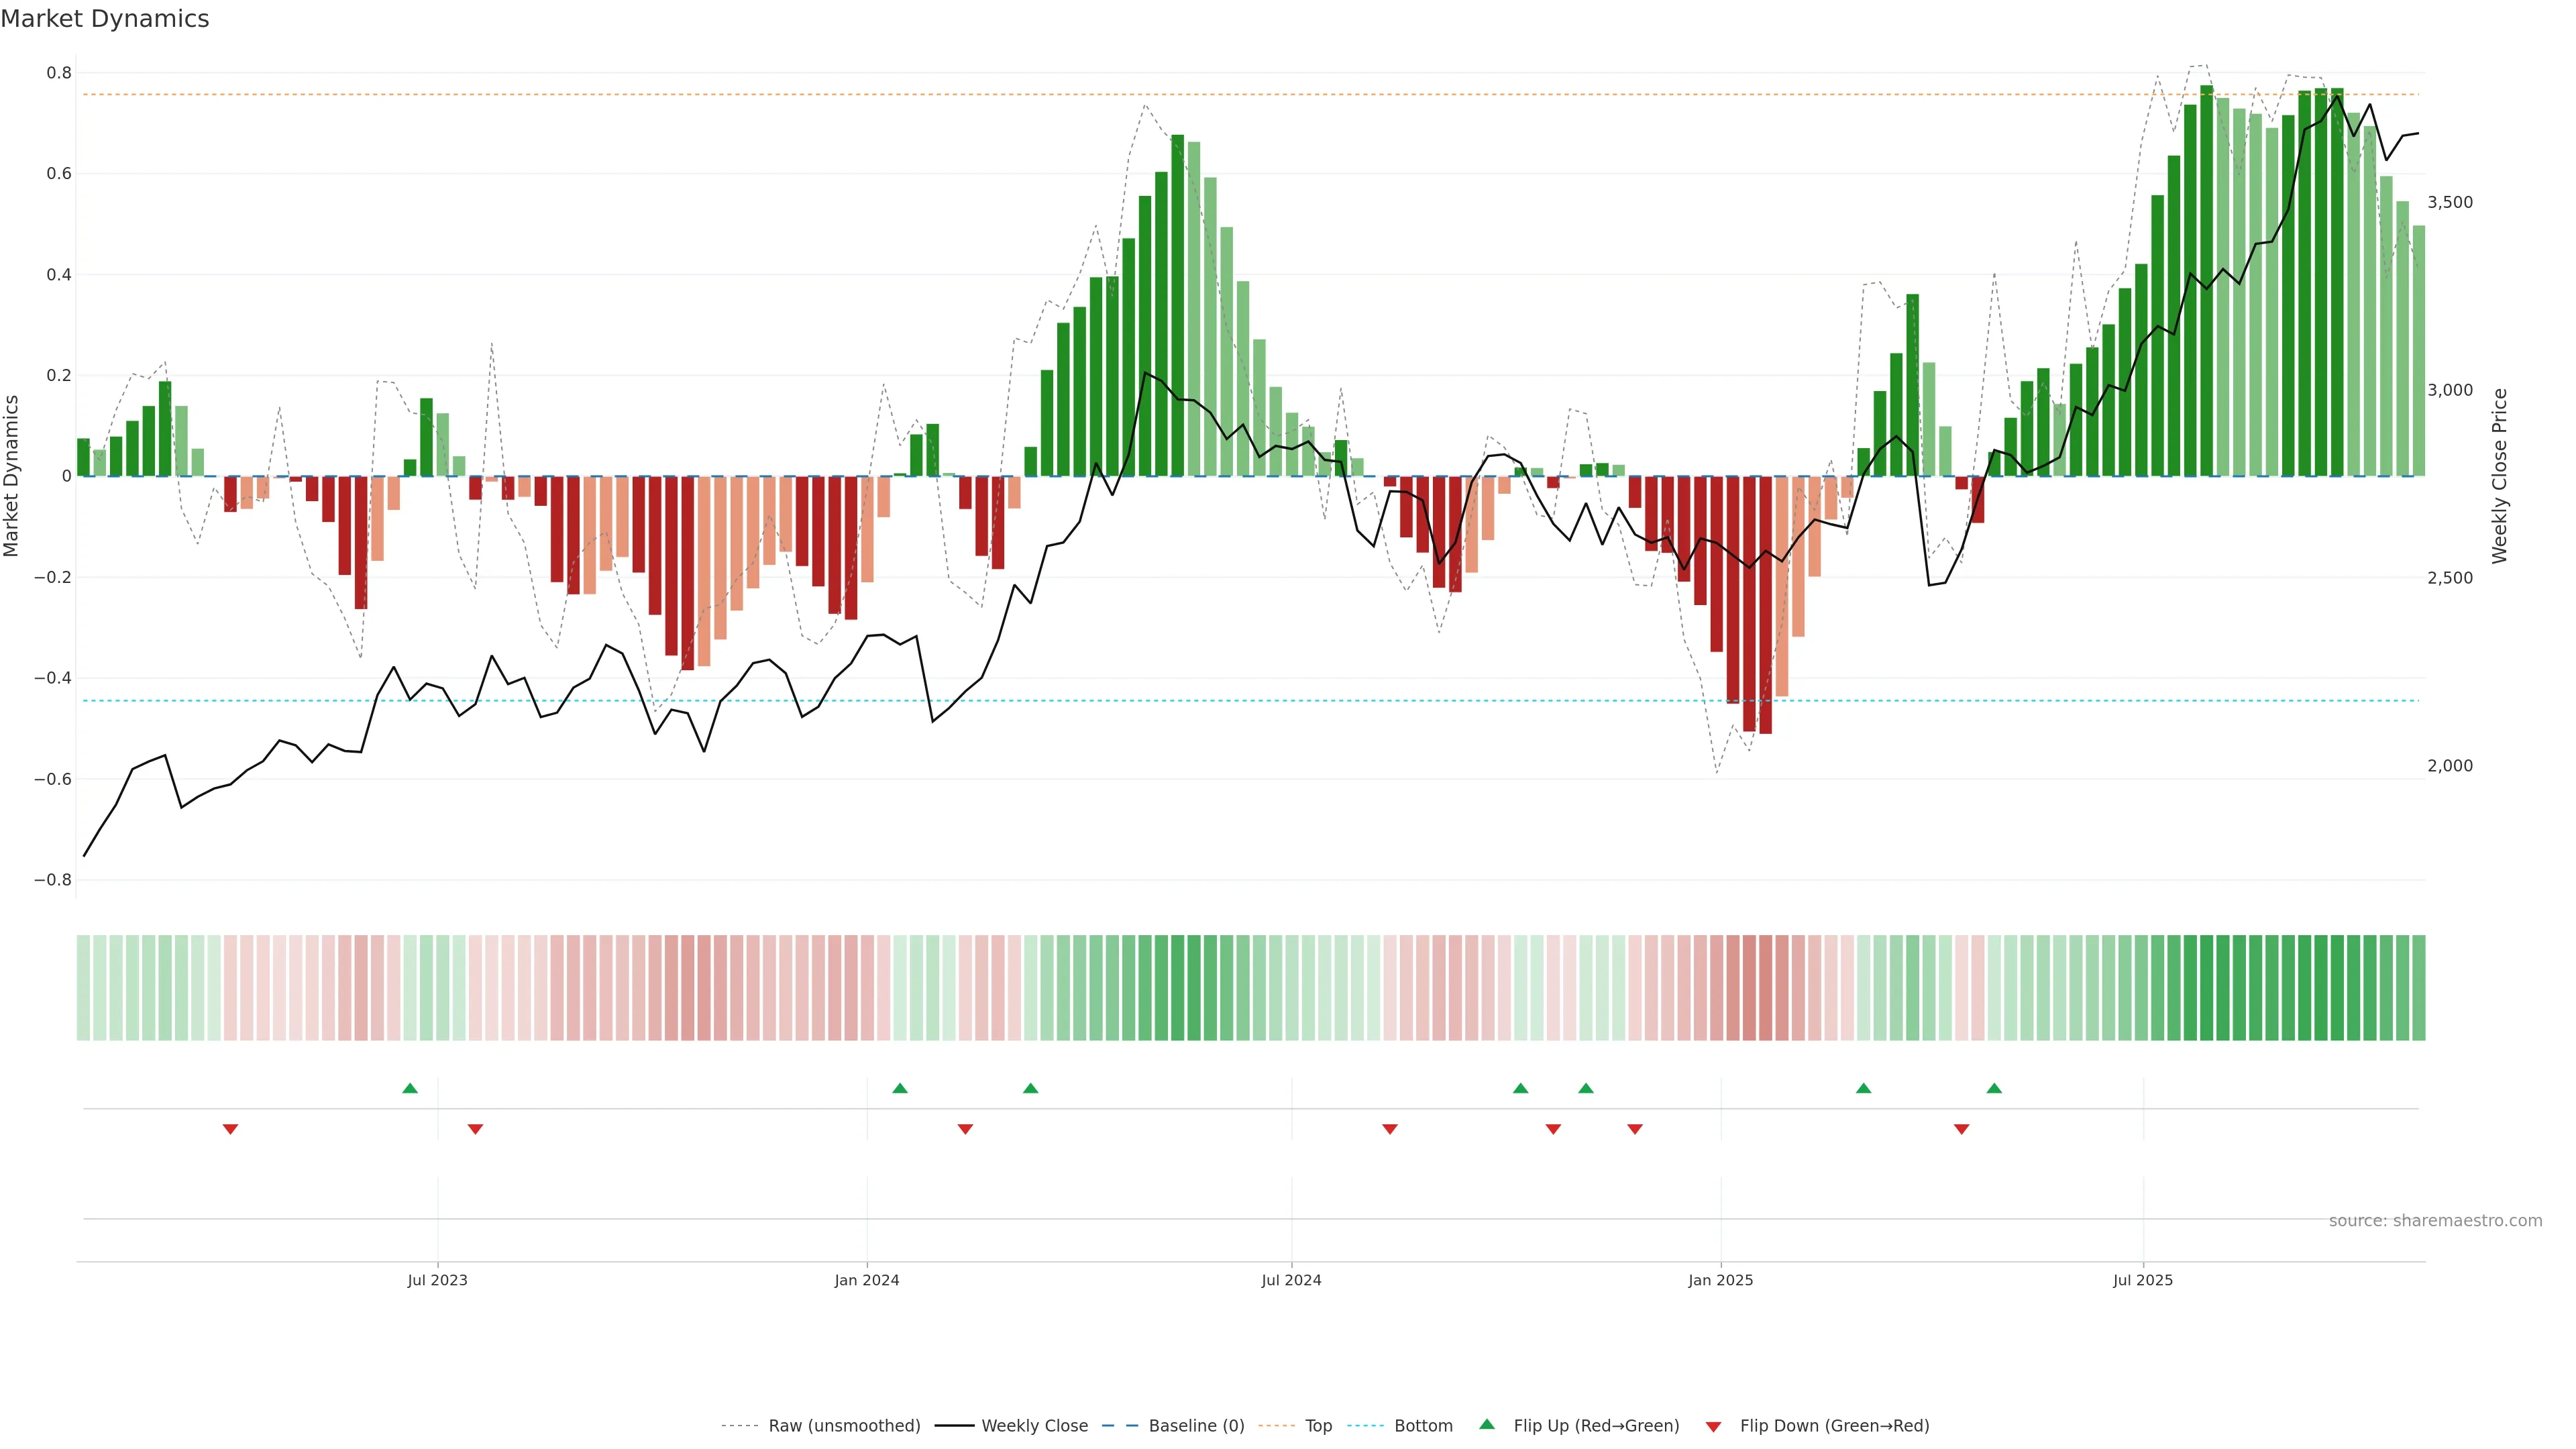Click first green flip-up marker before Jul 2023
2576x1449 pixels.
[x=410, y=1088]
